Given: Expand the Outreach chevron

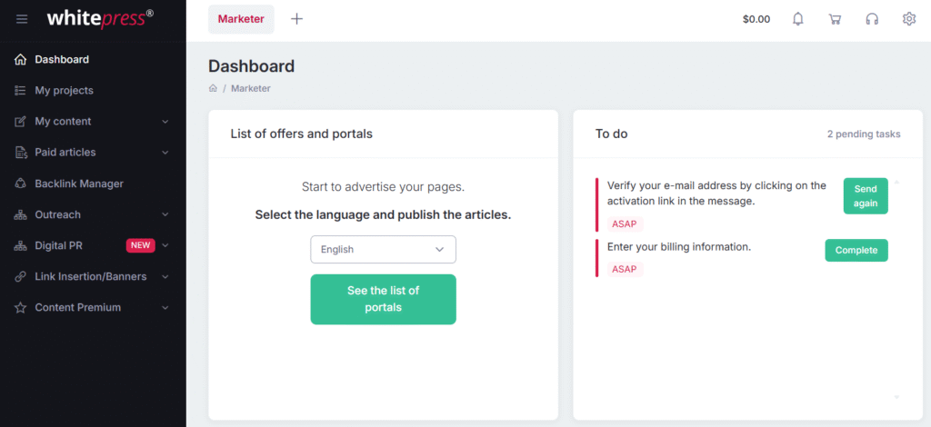Looking at the screenshot, I should pyautogui.click(x=165, y=214).
